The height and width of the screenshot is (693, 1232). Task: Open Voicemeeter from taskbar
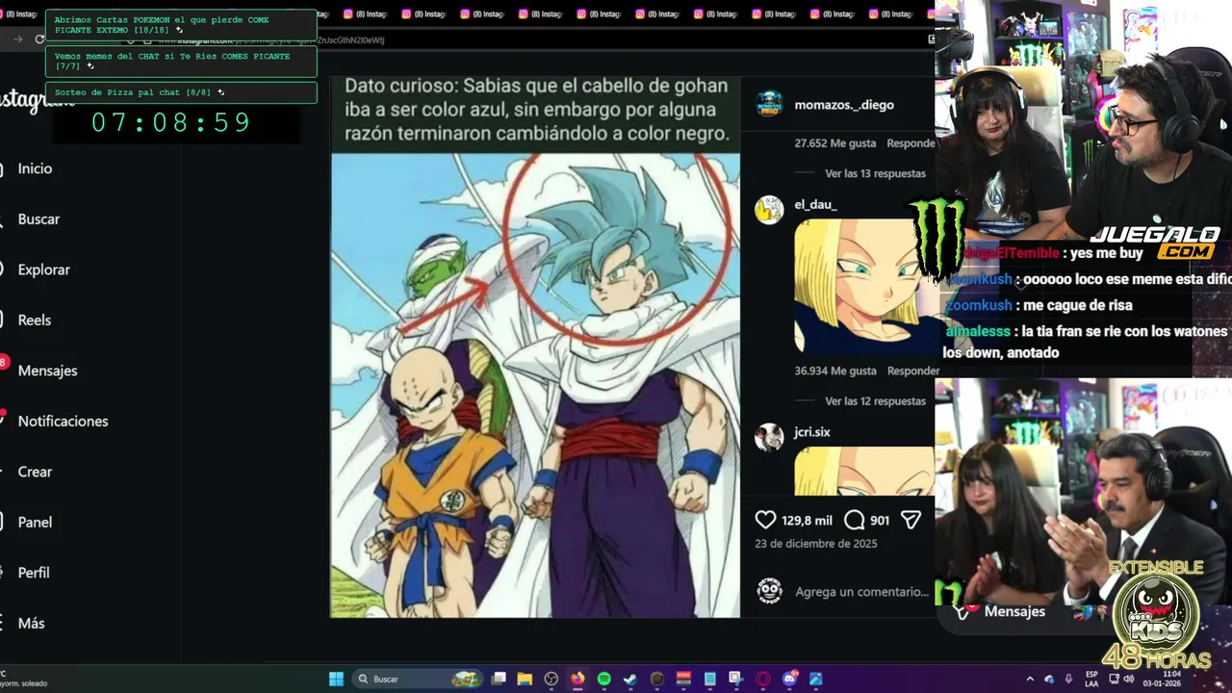[x=683, y=679]
